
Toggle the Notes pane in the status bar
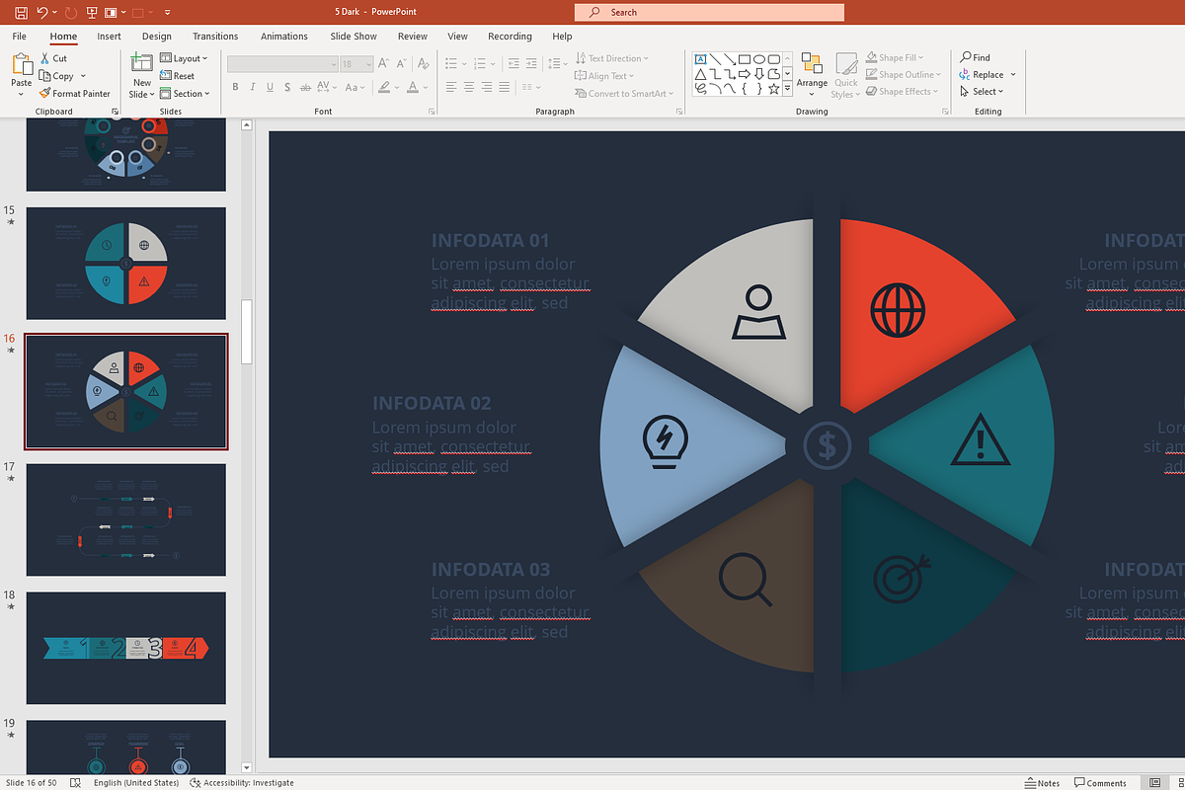tap(1042, 783)
